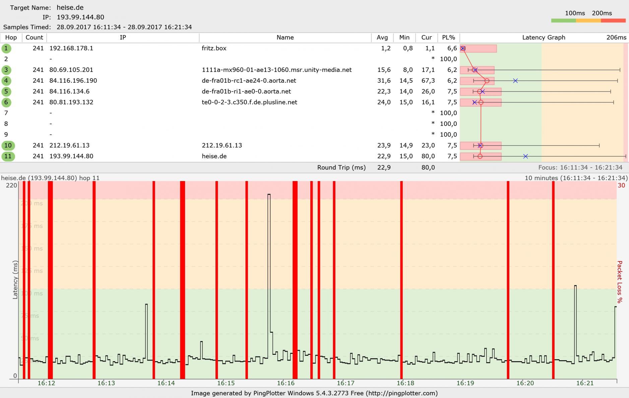Click the green hop 11 circle icon

click(x=8, y=156)
